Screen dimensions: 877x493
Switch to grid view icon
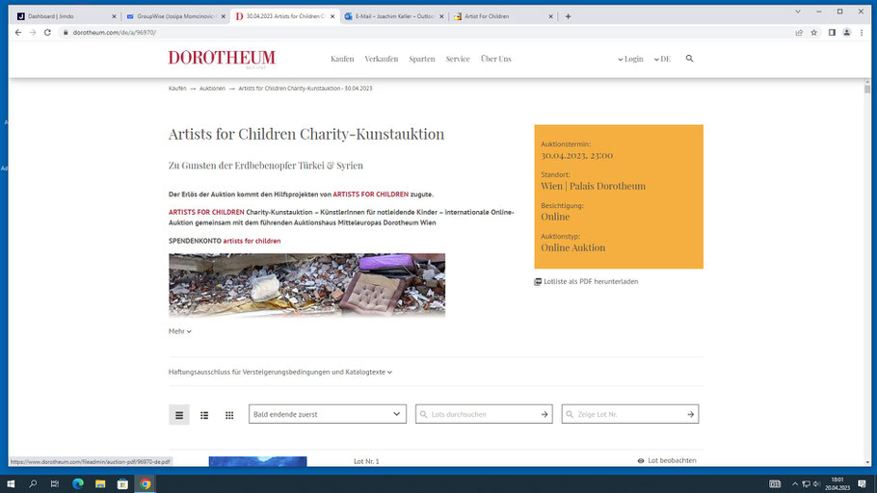[229, 415]
